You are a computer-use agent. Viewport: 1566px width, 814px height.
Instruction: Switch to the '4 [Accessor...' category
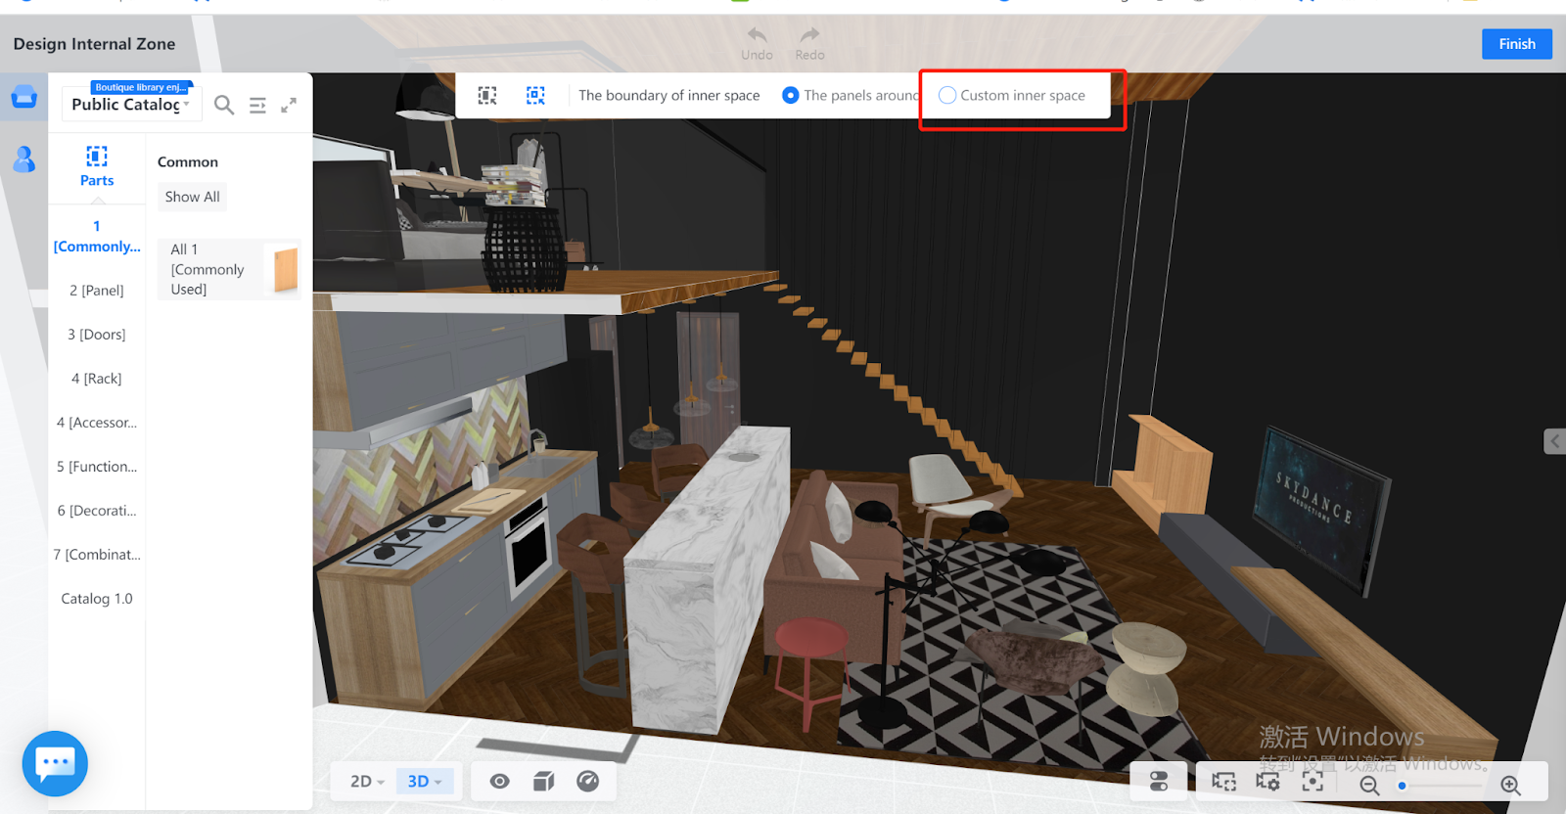tap(97, 423)
